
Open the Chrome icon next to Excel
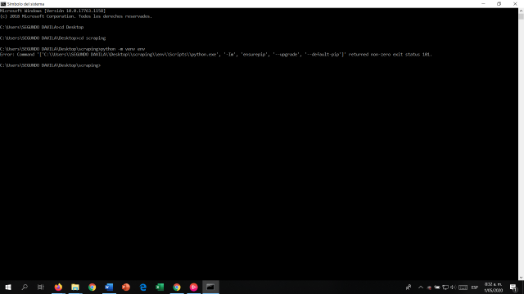point(177,287)
